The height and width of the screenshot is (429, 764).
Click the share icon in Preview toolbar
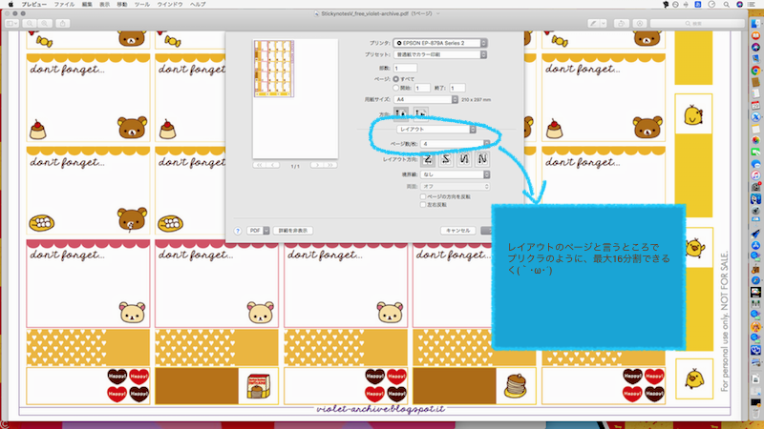coord(63,23)
